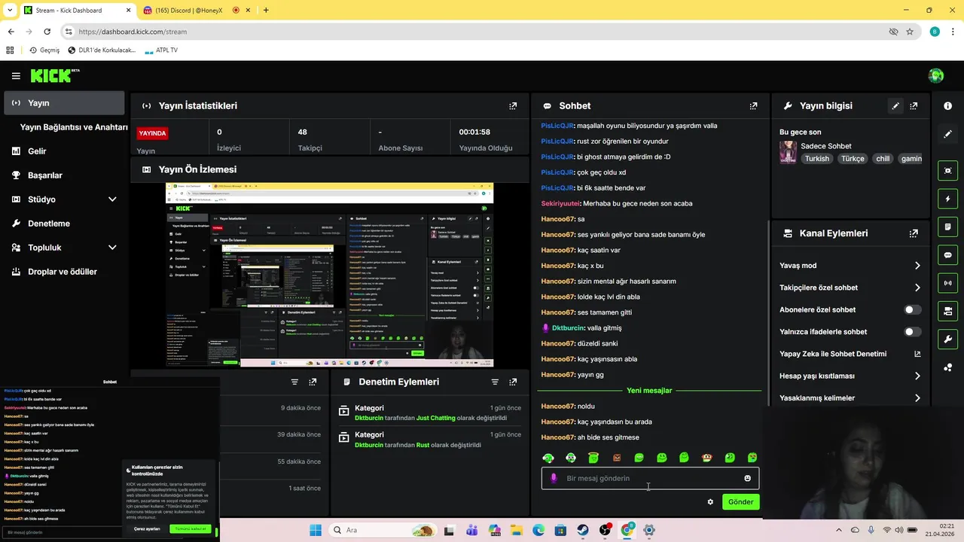Pop out the Yayın İstatistikleri panel

[x=513, y=106]
